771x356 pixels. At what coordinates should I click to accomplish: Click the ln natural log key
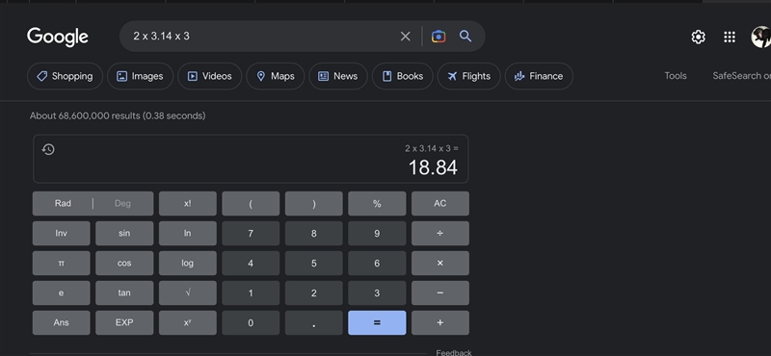pos(187,233)
